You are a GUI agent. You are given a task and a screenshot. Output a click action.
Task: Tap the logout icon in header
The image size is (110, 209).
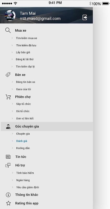point(85,18)
